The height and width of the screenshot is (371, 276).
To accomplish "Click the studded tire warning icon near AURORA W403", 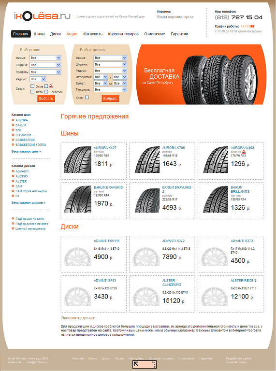I will tap(244, 152).
